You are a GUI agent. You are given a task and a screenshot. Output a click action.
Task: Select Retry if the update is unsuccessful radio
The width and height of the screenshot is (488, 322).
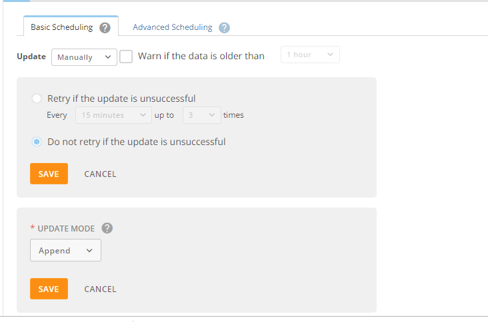(37, 98)
